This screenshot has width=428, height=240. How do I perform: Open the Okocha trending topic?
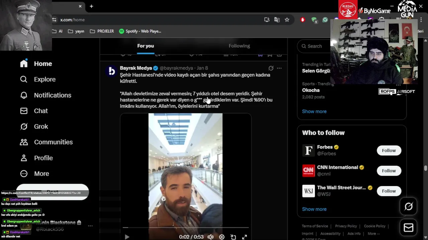point(311,90)
